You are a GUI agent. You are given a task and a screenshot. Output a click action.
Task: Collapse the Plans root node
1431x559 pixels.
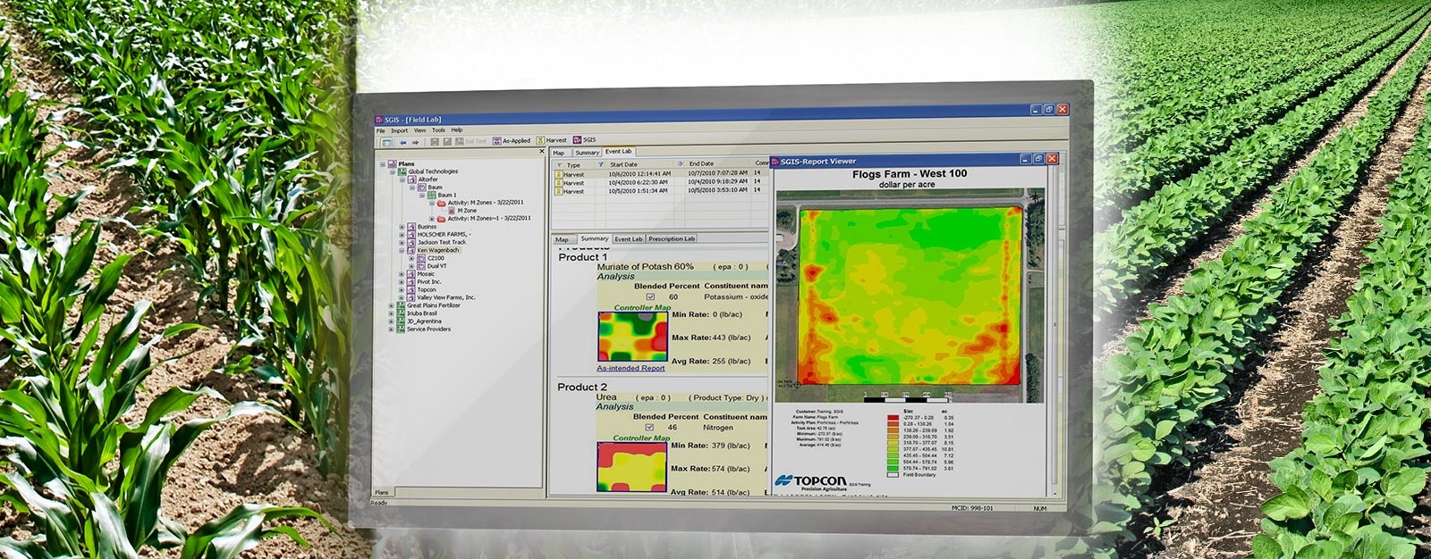(x=383, y=164)
